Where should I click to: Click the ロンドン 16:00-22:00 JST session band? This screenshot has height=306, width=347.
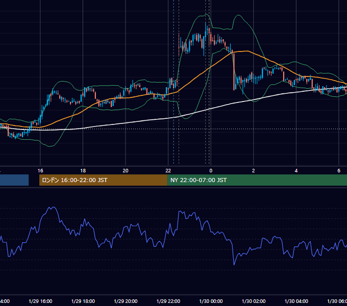tap(103, 180)
